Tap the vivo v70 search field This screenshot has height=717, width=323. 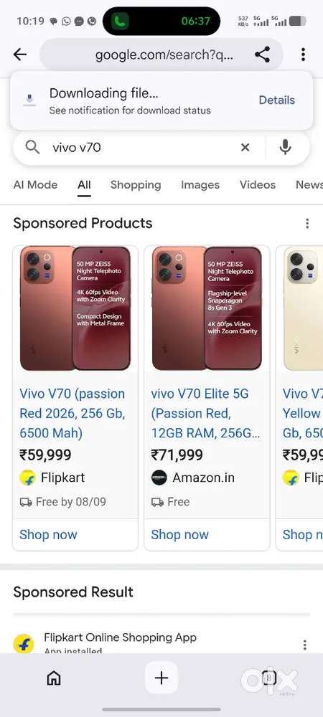point(137,147)
